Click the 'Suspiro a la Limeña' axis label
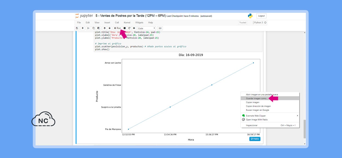Screen dimensions: 342x158 click(x=111, y=107)
